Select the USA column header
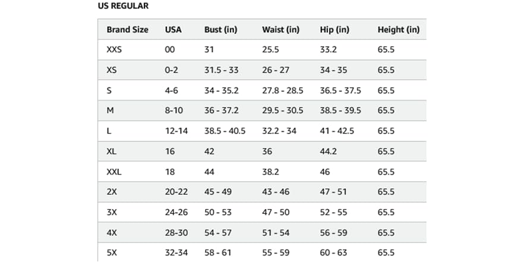The height and width of the screenshot is (262, 524). tap(173, 30)
